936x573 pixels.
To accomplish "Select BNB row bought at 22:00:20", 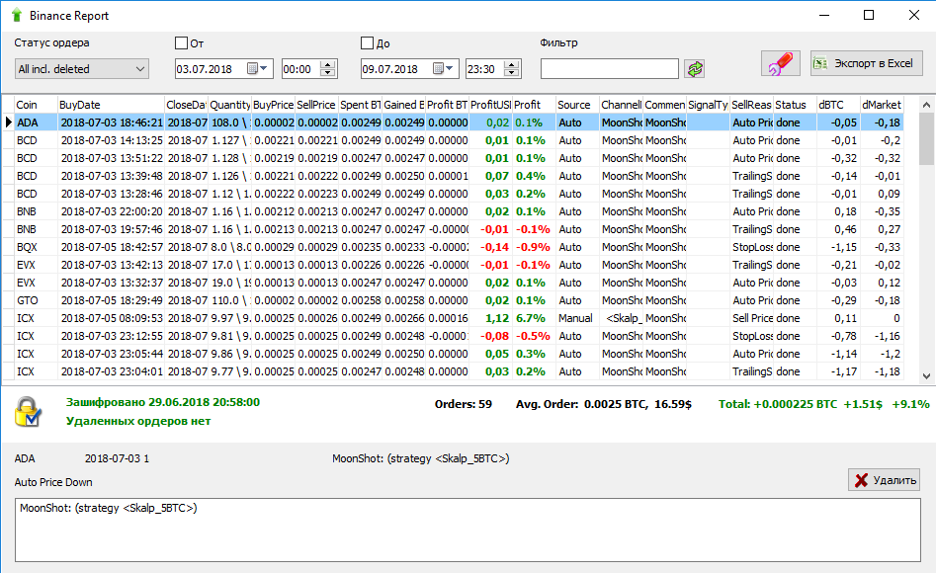I will pyautogui.click(x=459, y=211).
